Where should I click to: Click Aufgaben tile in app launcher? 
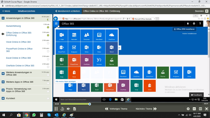(x=74, y=48)
